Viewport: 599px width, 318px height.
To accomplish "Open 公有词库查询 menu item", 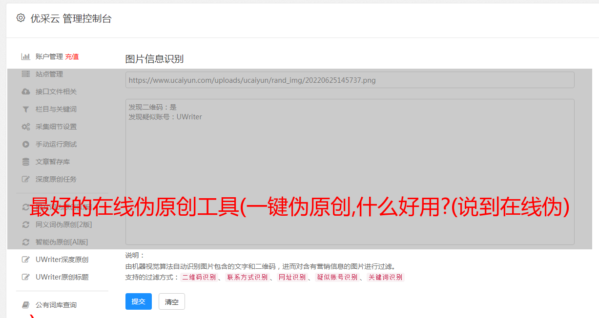I will click(x=56, y=305).
